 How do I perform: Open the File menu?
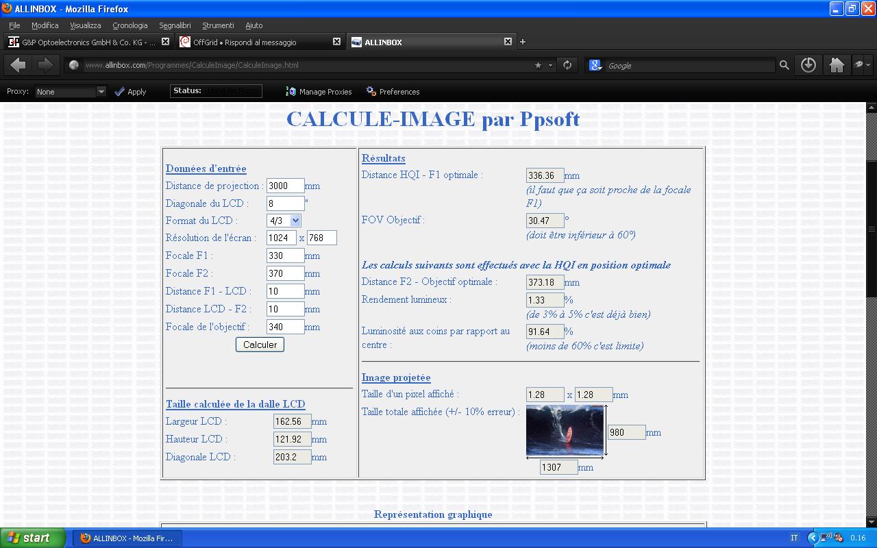(x=14, y=25)
